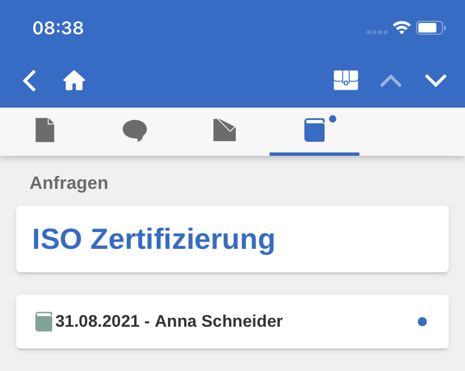Tap the battery indicator icon
The image size is (465, 371).
pos(430,27)
